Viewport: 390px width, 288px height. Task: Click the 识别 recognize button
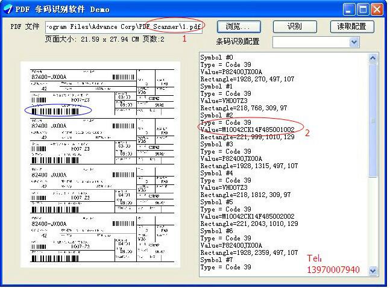click(x=295, y=27)
